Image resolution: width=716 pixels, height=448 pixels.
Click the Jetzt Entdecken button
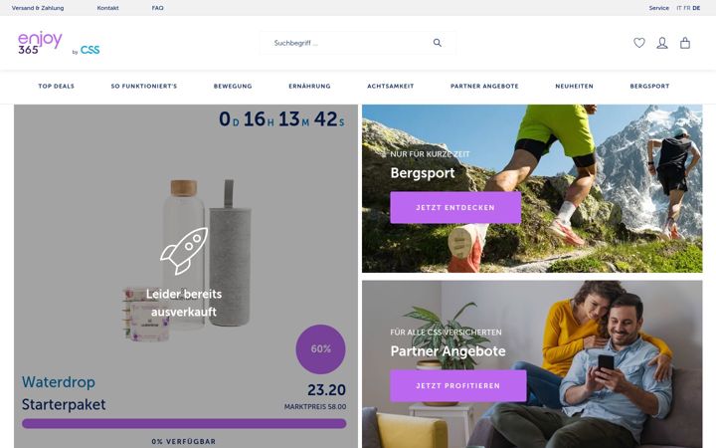pos(455,207)
